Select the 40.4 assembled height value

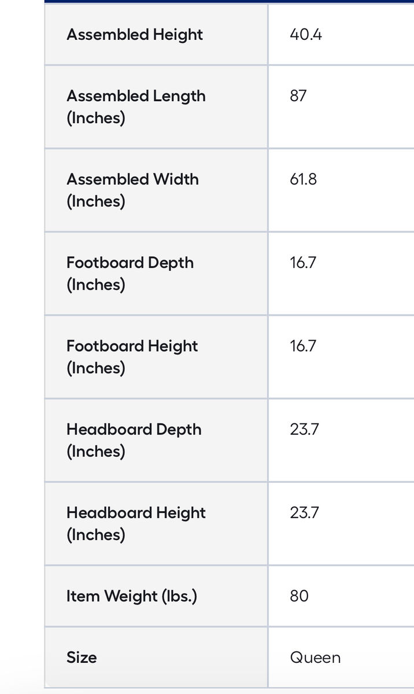pos(306,35)
